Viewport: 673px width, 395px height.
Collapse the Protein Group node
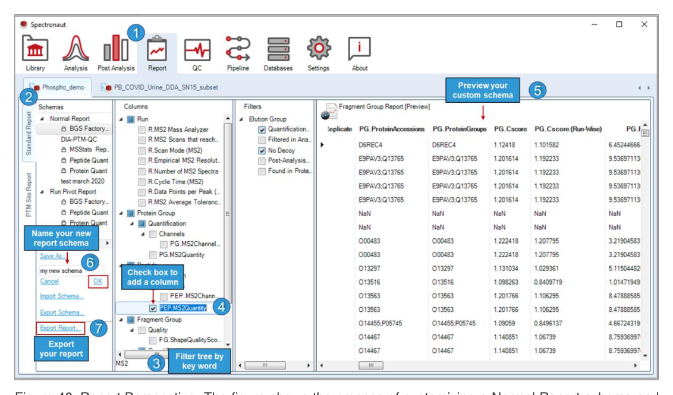121,213
